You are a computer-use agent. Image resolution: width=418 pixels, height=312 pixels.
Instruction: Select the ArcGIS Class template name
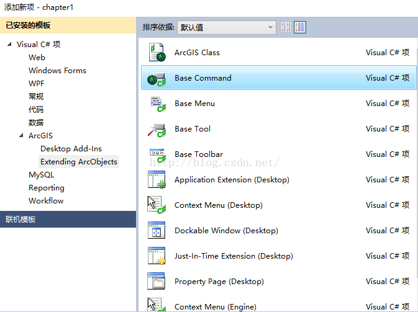pyautogui.click(x=197, y=53)
